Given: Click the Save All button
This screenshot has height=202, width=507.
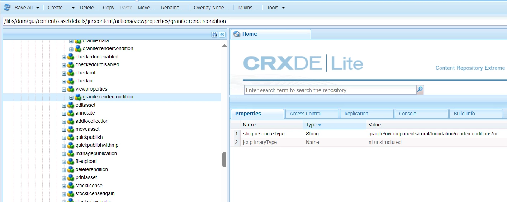Looking at the screenshot, I should click(24, 8).
